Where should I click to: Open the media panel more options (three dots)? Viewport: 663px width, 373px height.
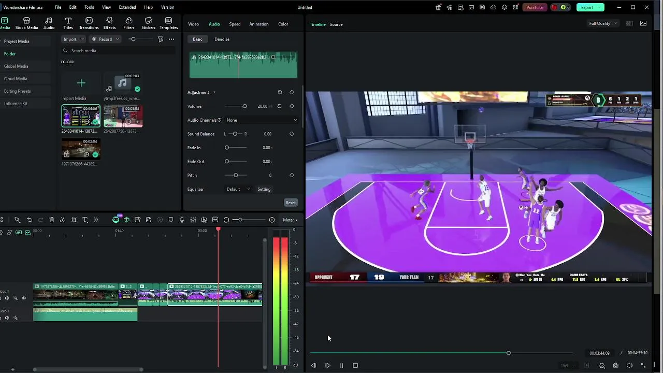171,39
